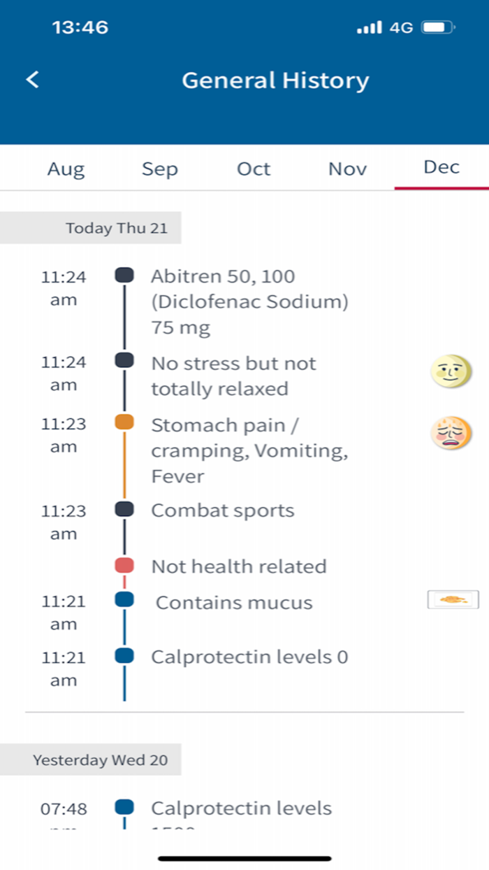The width and height of the screenshot is (489, 870).
Task: Open the Combat sports activity entry
Action: pos(222,511)
